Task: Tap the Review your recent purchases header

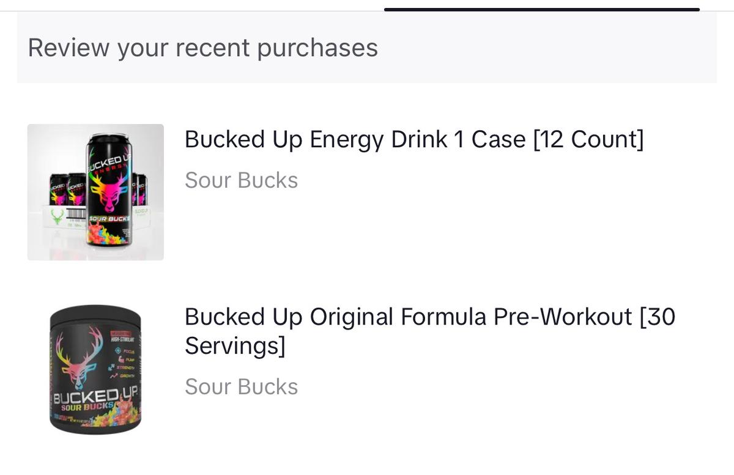Action: tap(202, 48)
